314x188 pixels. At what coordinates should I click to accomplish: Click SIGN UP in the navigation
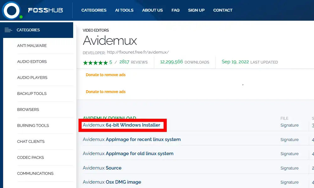(196, 10)
